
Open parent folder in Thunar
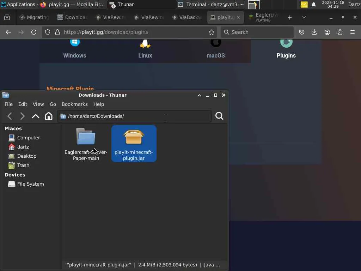click(x=36, y=116)
